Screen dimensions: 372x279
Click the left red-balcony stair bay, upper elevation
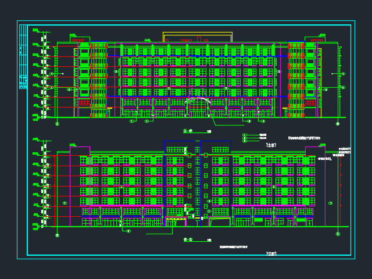pos(98,76)
